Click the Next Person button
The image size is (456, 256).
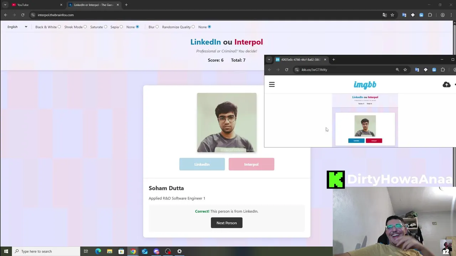coord(227,223)
